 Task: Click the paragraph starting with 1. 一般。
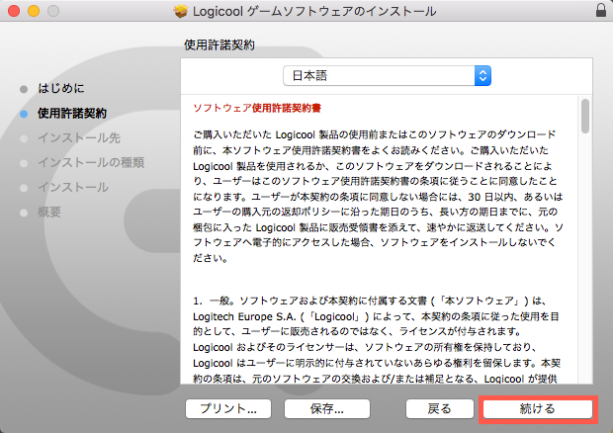(x=378, y=339)
